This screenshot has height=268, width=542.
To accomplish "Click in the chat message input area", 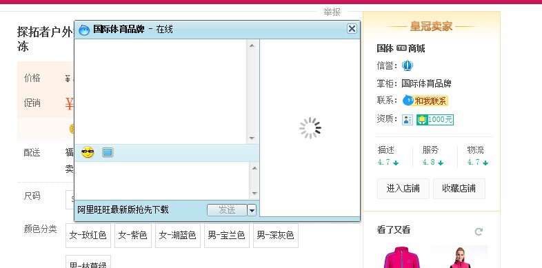I will pyautogui.click(x=162, y=181).
